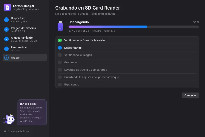Click the 'Grabando en SD Card Reader' title
The width and height of the screenshot is (205, 137).
pos(87,8)
